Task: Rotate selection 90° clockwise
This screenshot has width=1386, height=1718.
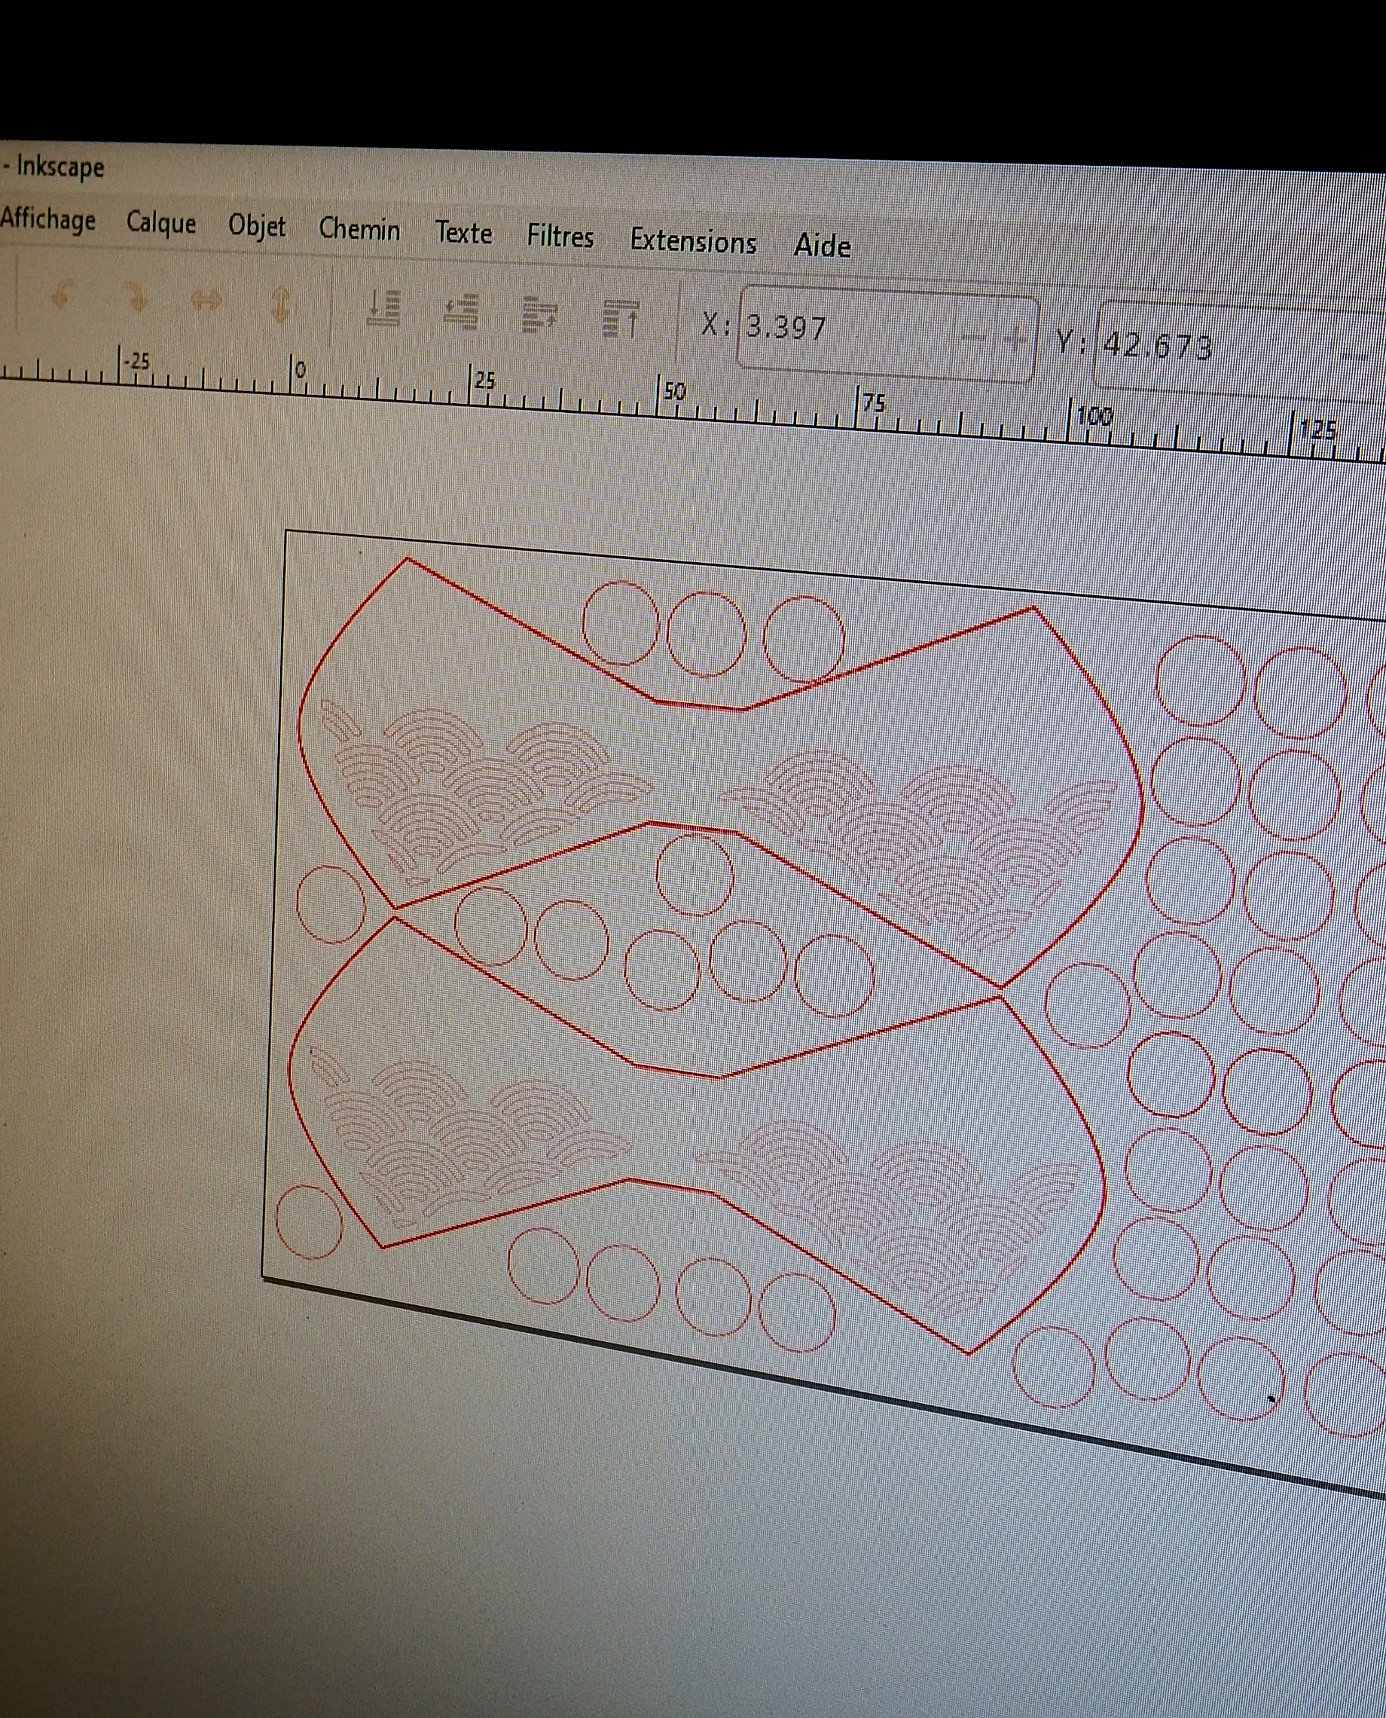Action: [136, 301]
